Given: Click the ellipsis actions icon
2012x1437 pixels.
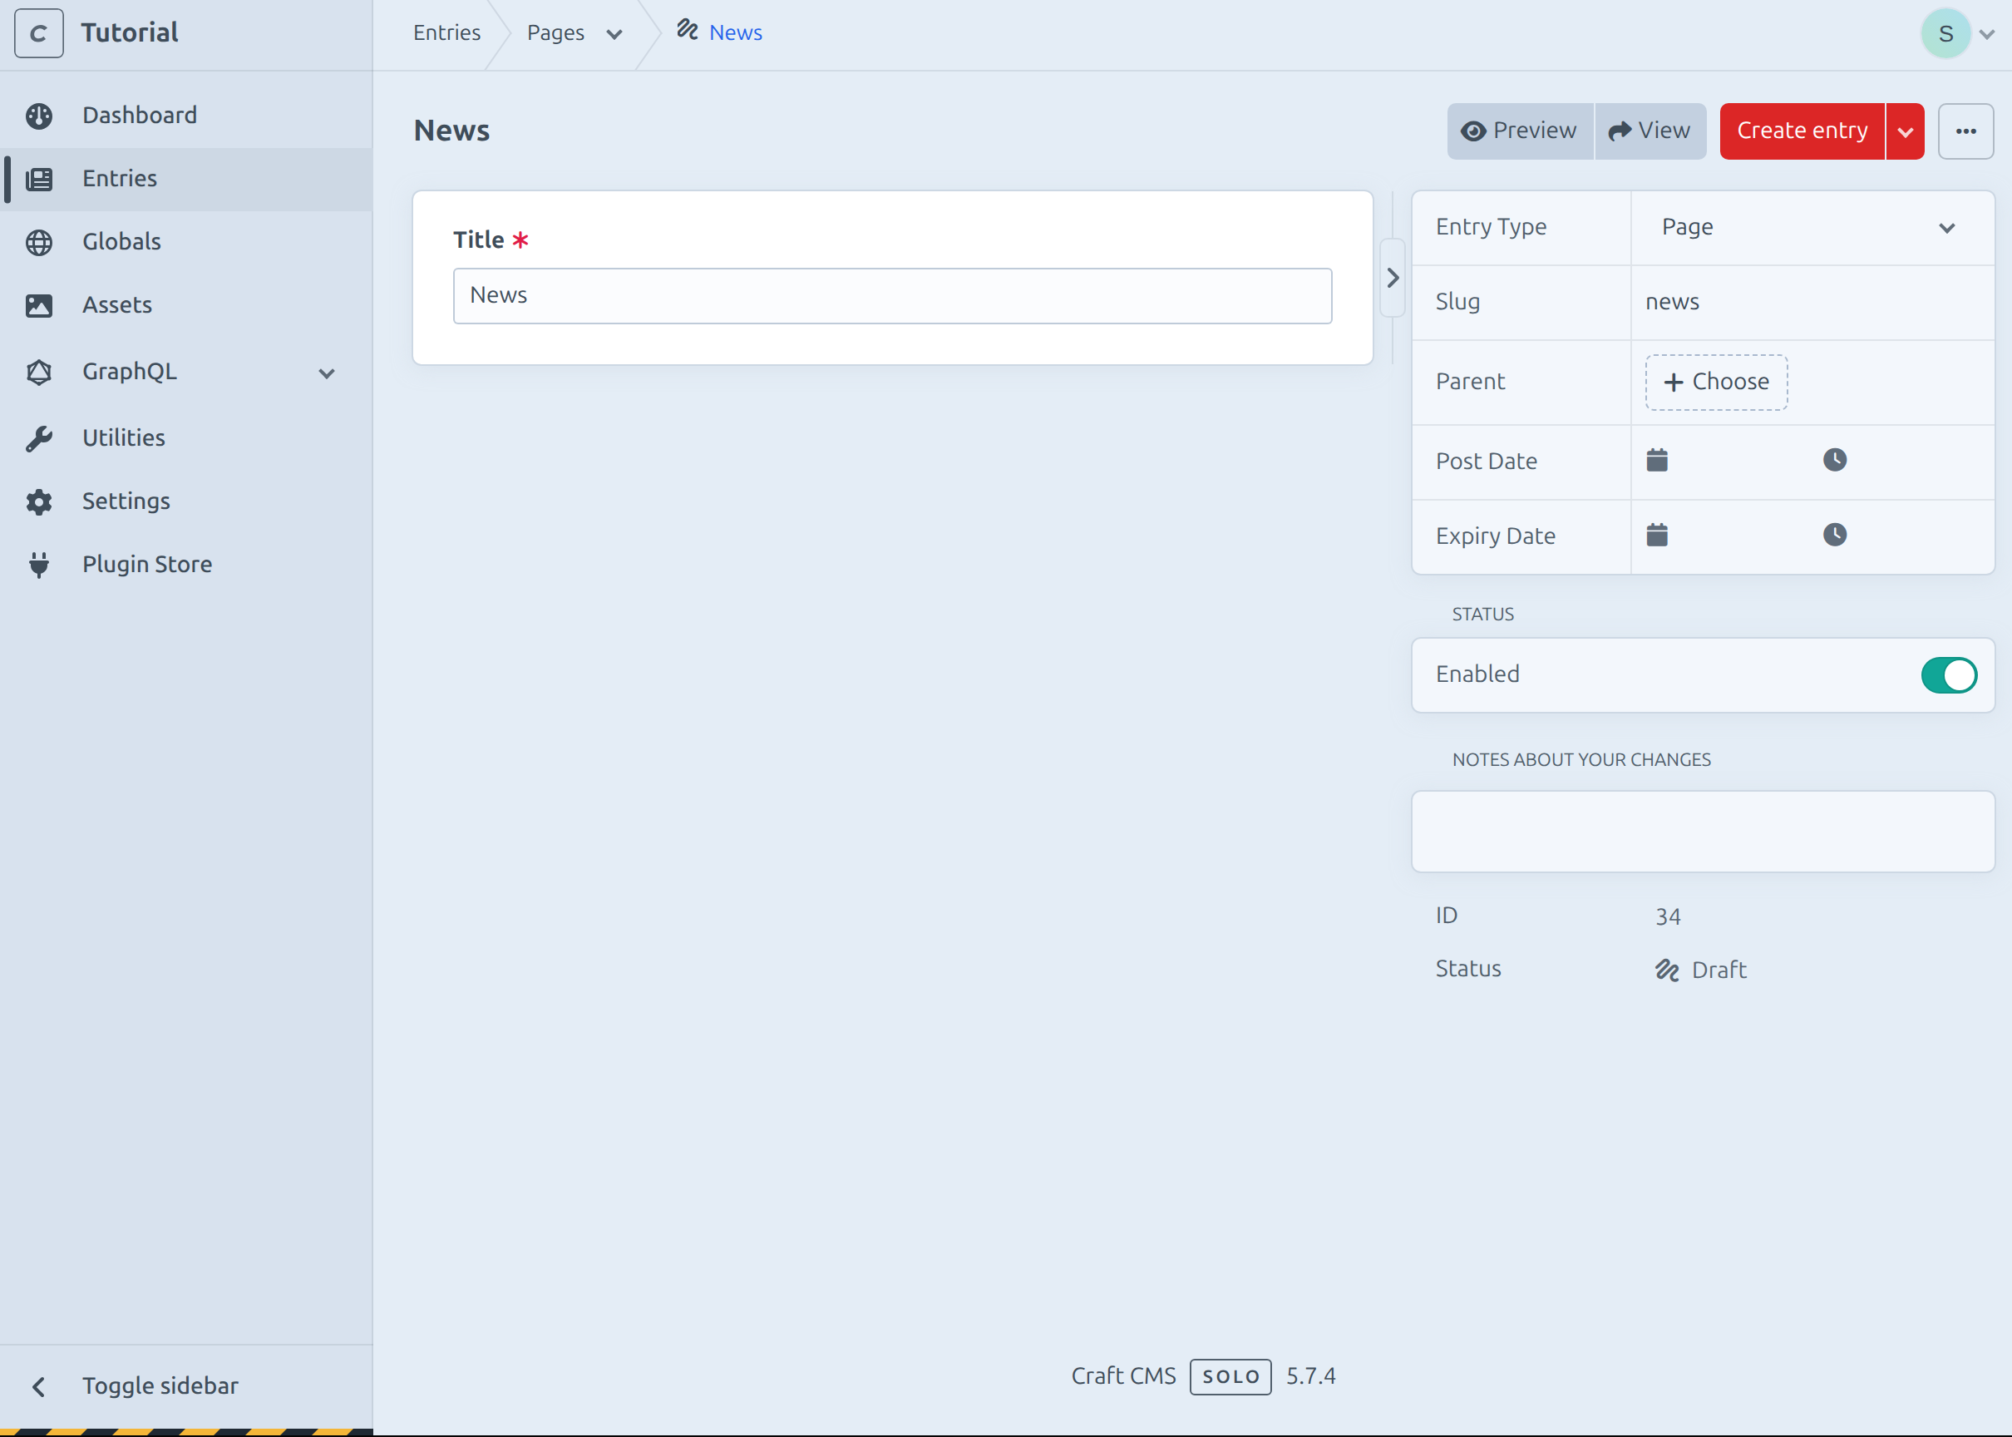Looking at the screenshot, I should click(1966, 131).
